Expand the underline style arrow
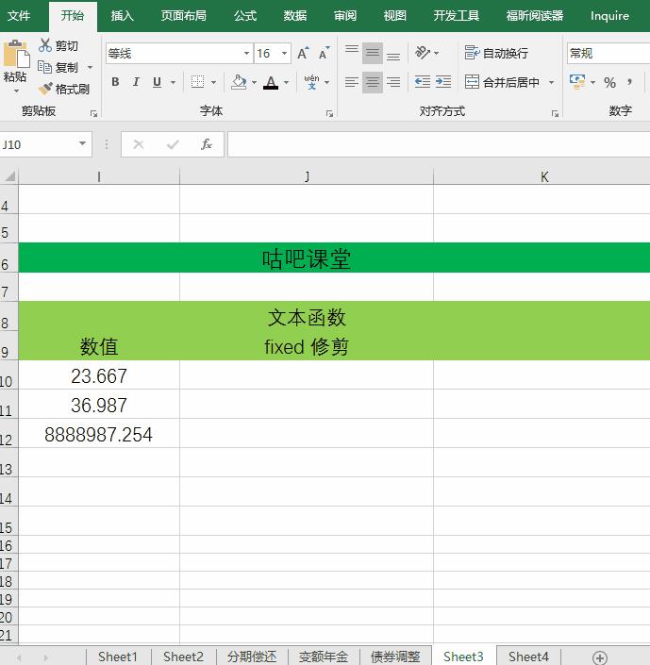This screenshot has width=650, height=665. 173,82
